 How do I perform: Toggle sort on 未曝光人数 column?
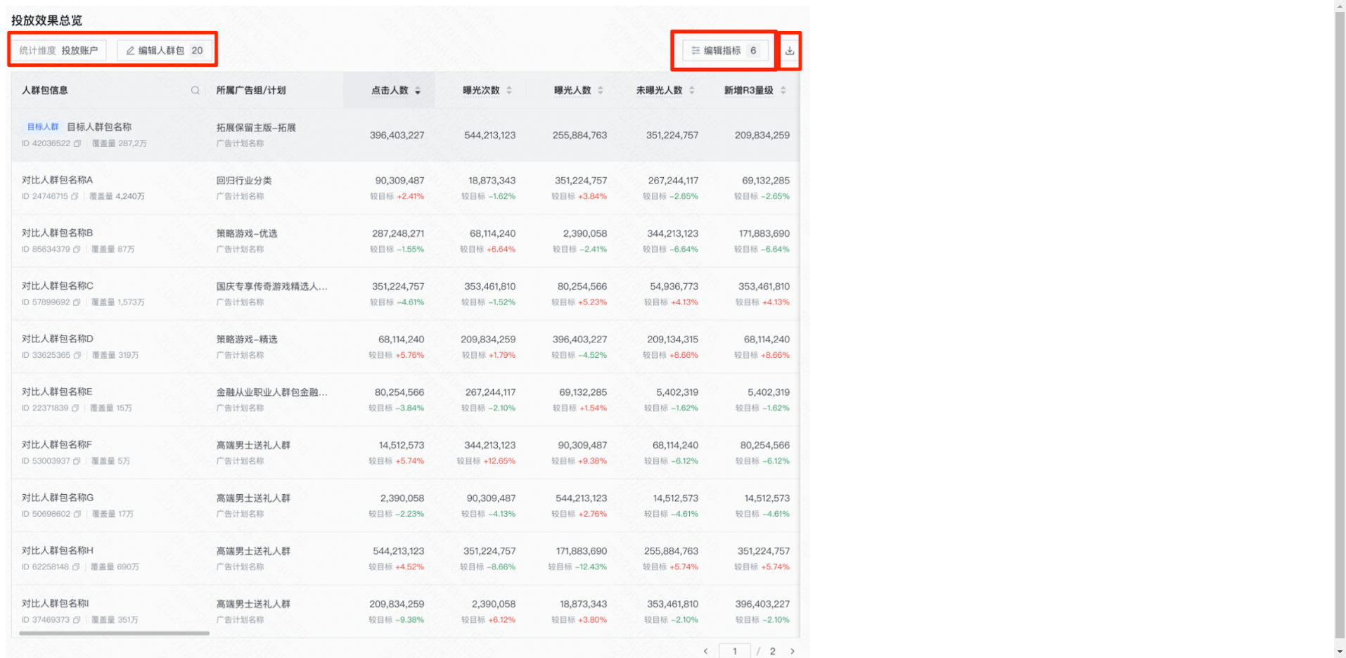[691, 91]
